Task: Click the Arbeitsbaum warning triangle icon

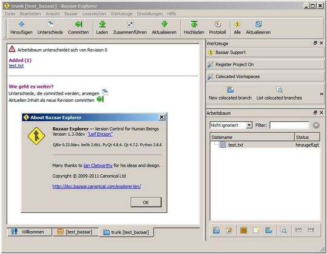Action: point(12,49)
